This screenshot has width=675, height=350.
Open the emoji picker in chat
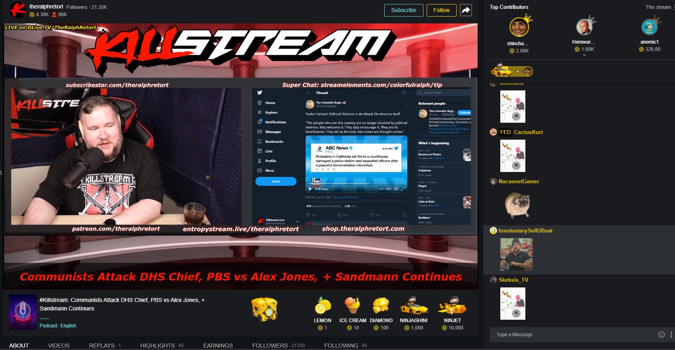click(662, 334)
